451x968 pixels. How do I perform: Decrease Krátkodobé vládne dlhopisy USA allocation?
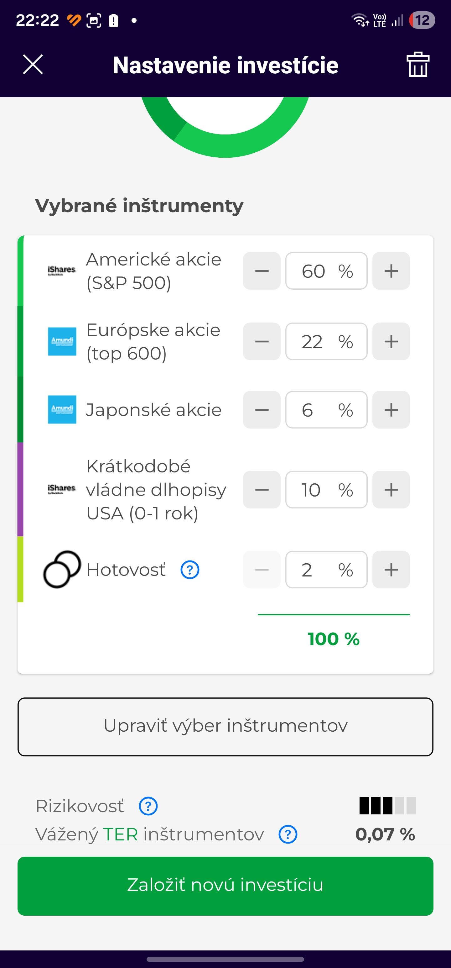262,490
